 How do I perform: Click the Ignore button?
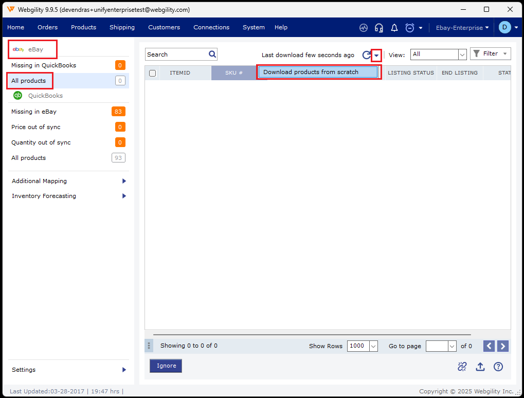(x=166, y=366)
